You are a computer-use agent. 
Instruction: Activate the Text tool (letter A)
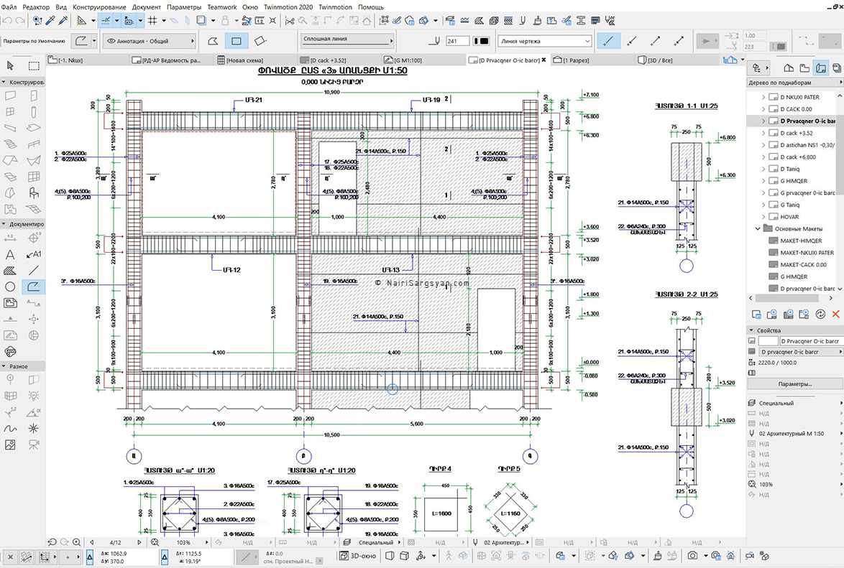coord(10,254)
